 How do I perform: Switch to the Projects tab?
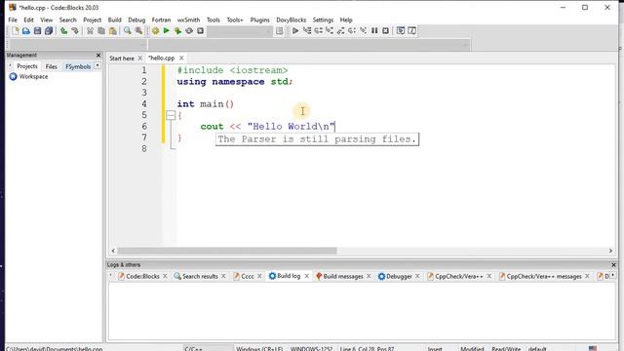(x=27, y=66)
